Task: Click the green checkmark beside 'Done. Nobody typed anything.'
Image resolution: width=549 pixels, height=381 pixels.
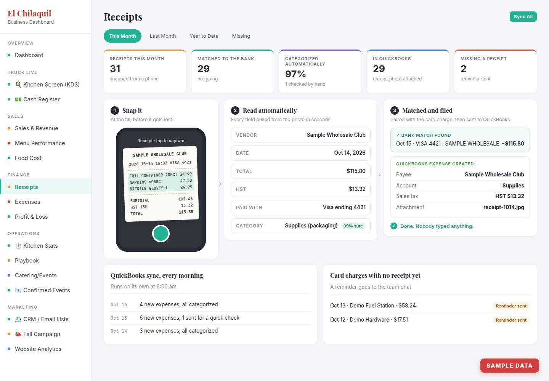Action: tap(394, 226)
